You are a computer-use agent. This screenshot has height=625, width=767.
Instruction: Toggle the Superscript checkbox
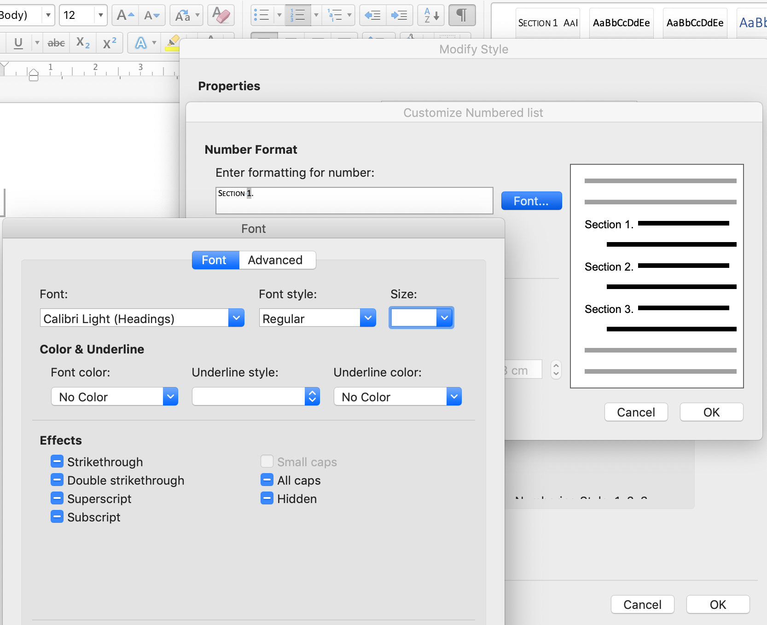[x=57, y=498]
